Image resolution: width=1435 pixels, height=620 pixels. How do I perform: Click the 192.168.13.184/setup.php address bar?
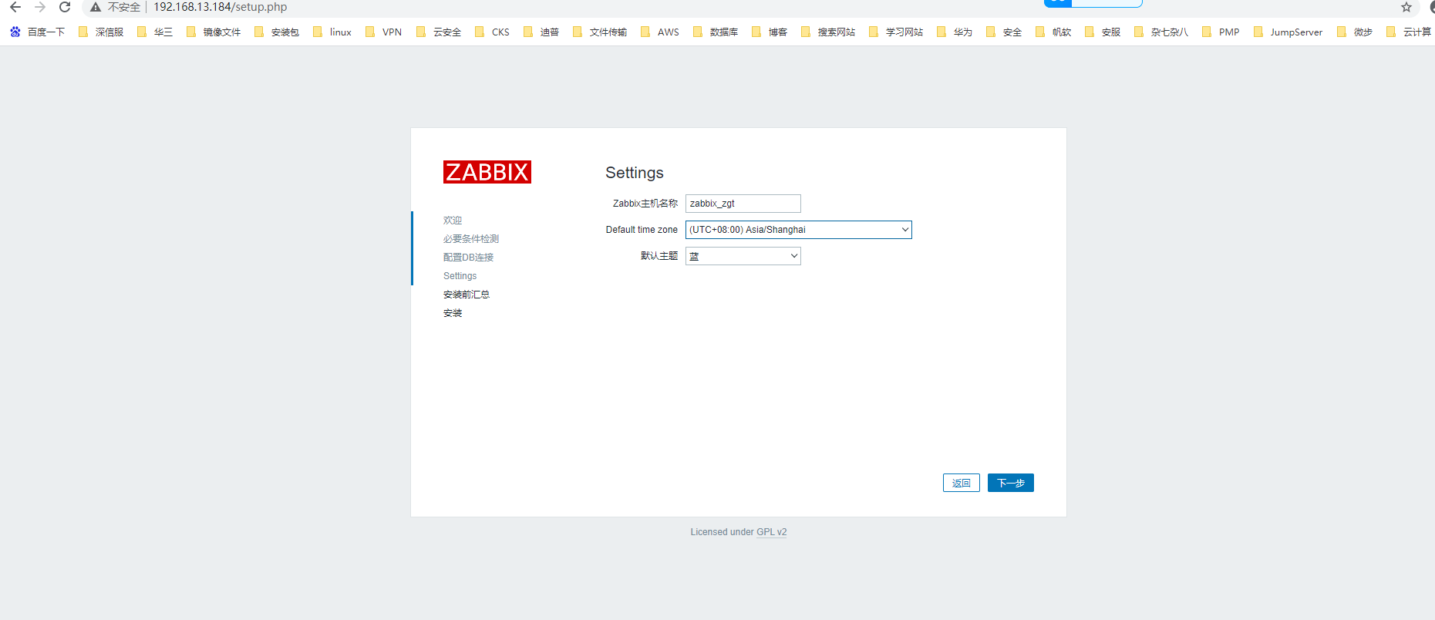click(220, 7)
